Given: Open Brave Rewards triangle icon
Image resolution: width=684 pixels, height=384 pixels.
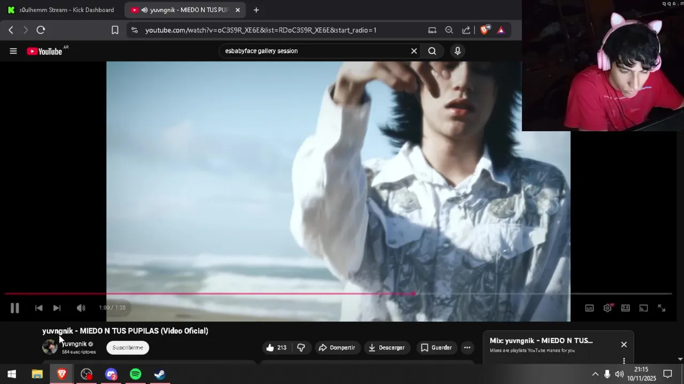Looking at the screenshot, I should click(501, 30).
